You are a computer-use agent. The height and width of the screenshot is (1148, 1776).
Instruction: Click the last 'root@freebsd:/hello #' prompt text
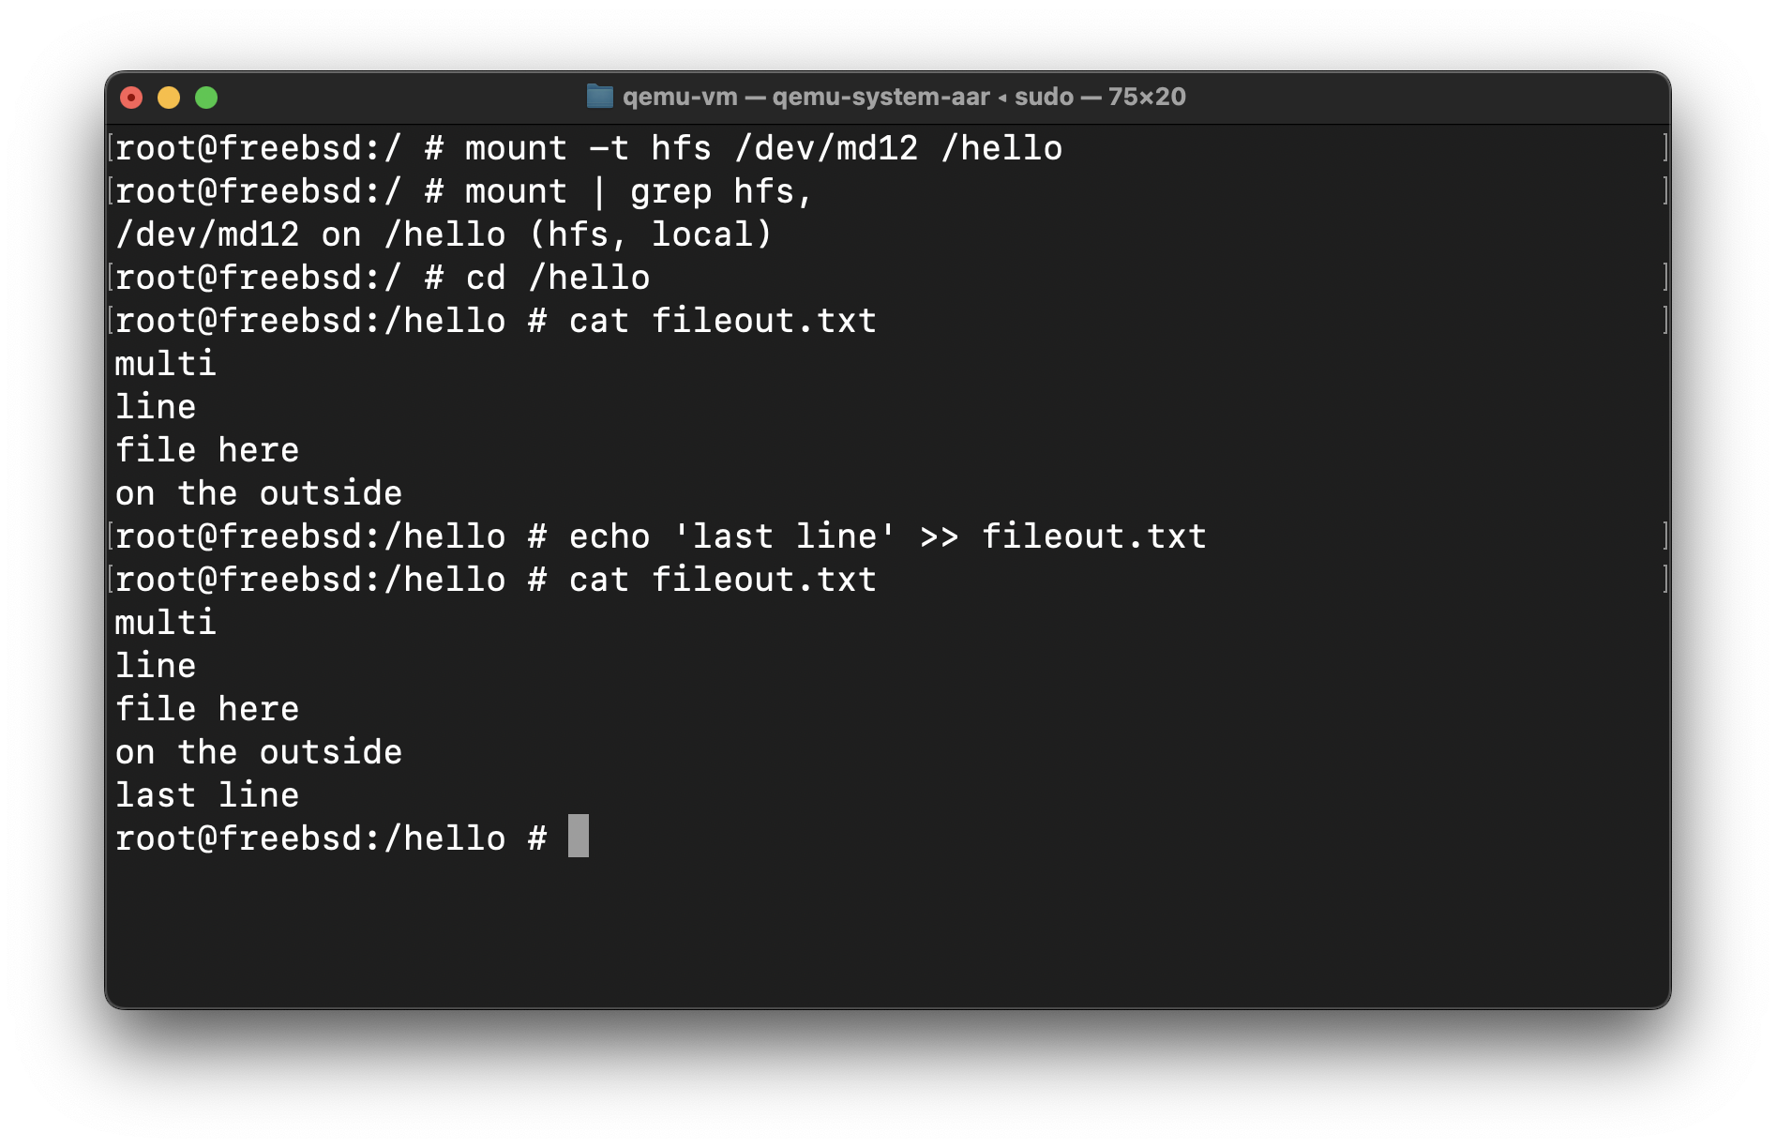[331, 838]
